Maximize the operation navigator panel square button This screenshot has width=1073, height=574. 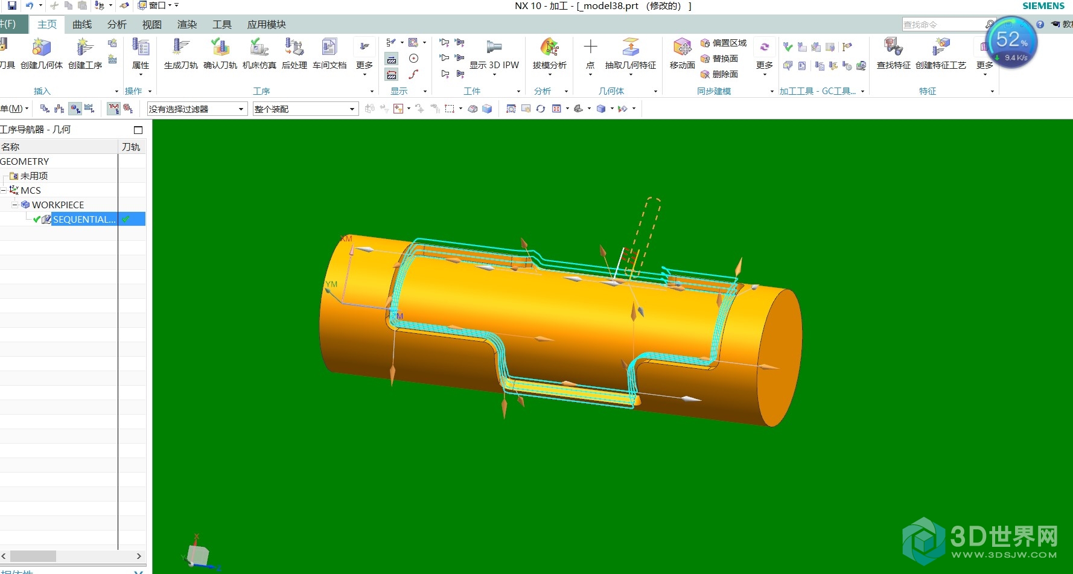[x=138, y=130]
